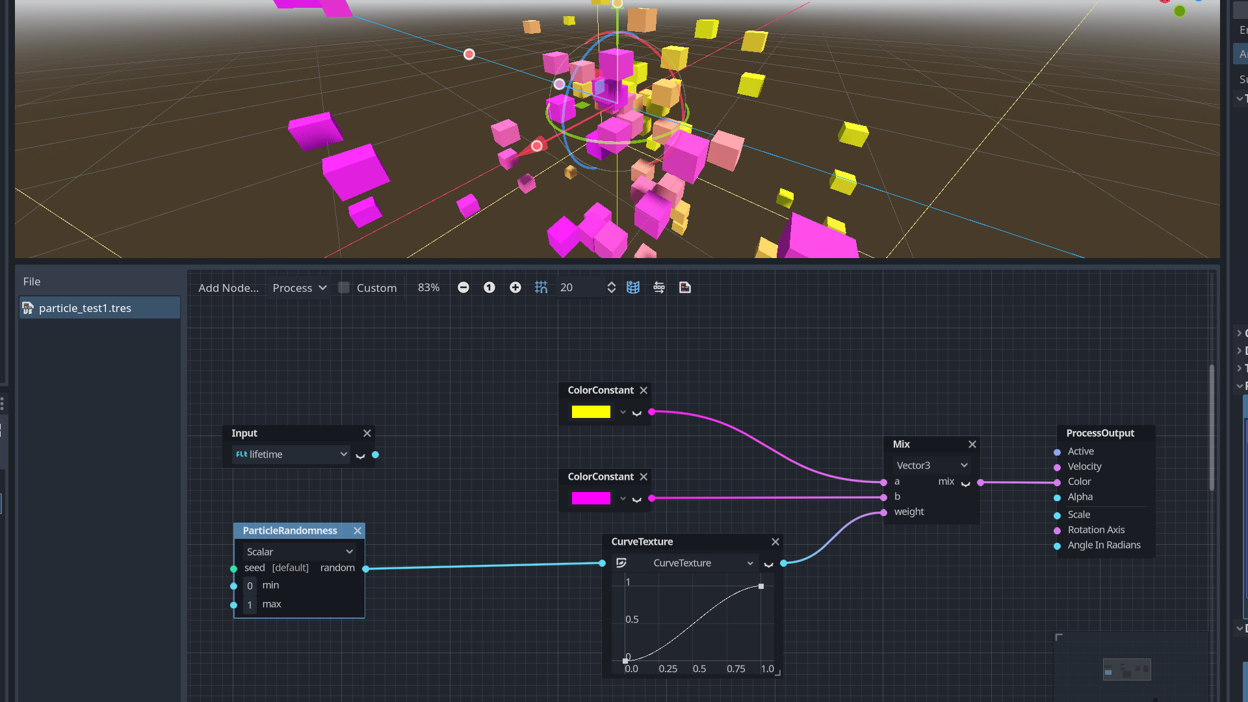The width and height of the screenshot is (1248, 702).
Task: Toggle preview on the Mix node
Action: tap(966, 482)
